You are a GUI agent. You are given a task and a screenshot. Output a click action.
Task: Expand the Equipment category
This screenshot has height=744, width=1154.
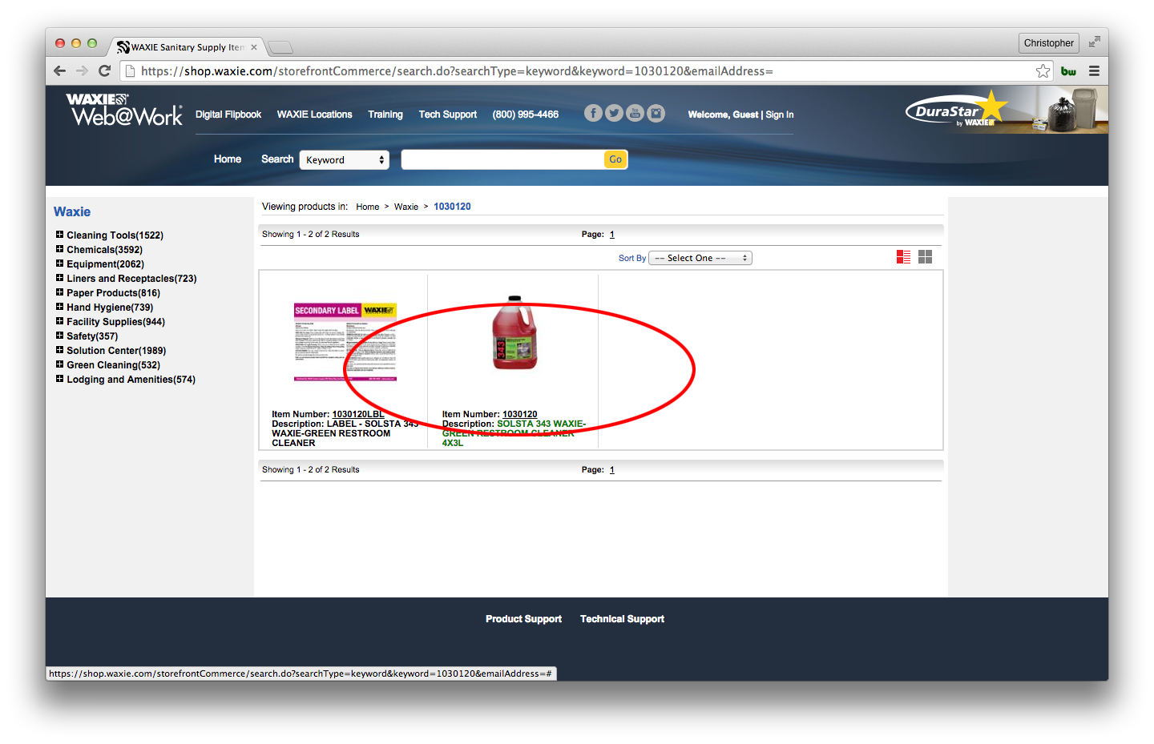[59, 263]
